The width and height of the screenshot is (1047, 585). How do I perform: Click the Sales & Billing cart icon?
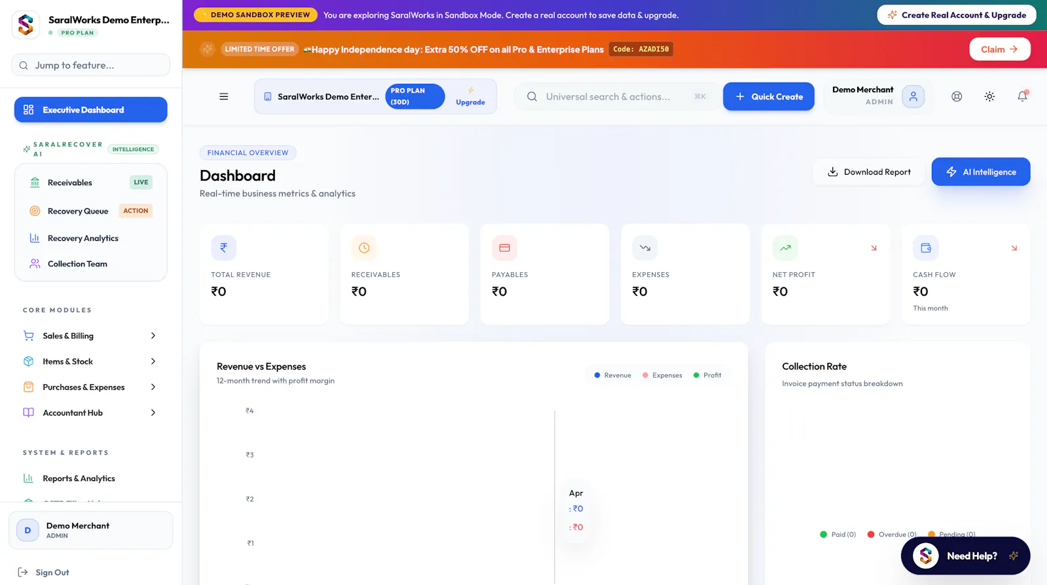tap(29, 336)
